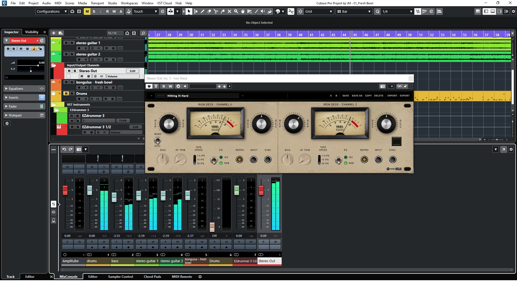The image size is (517, 291).
Task: Open MixConsole functions settings gear
Action: click(511, 149)
